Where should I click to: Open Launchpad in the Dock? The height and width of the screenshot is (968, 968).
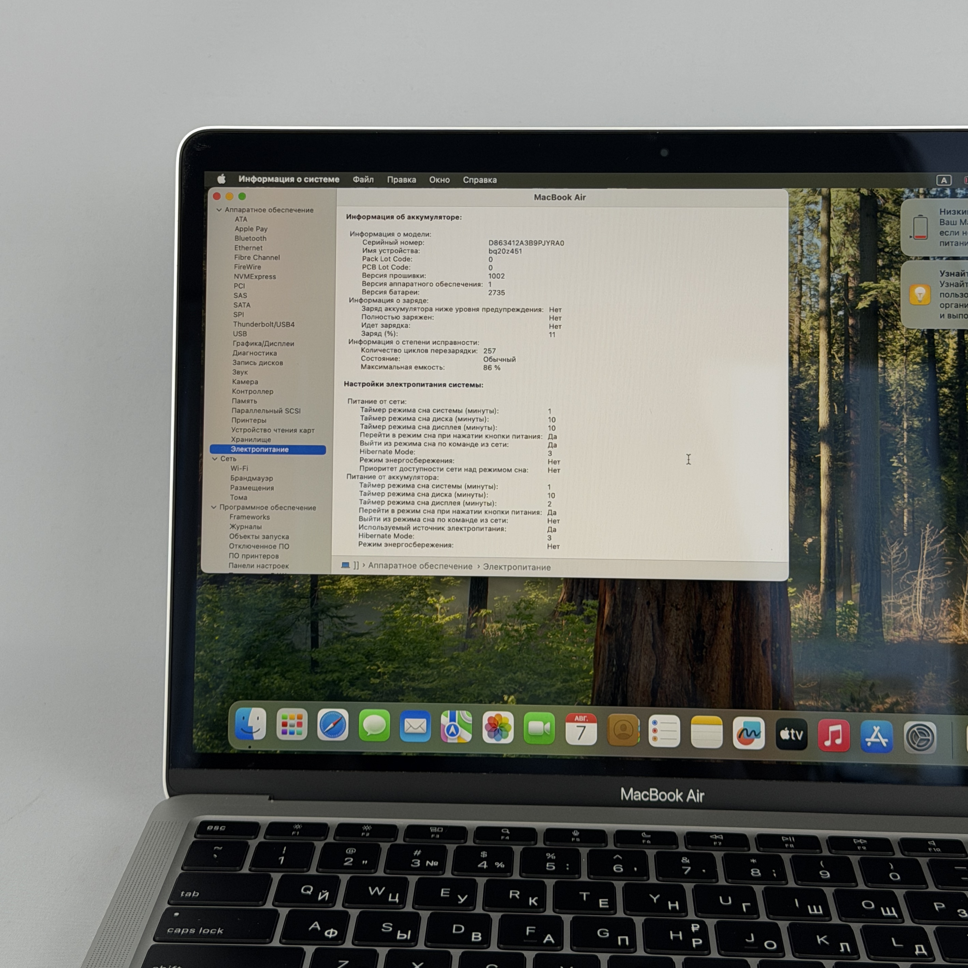coord(292,724)
